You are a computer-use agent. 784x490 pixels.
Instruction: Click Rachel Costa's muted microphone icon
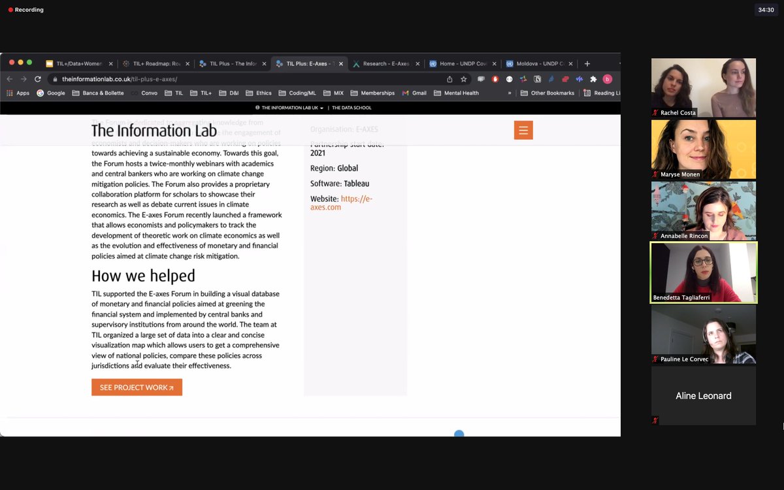655,113
